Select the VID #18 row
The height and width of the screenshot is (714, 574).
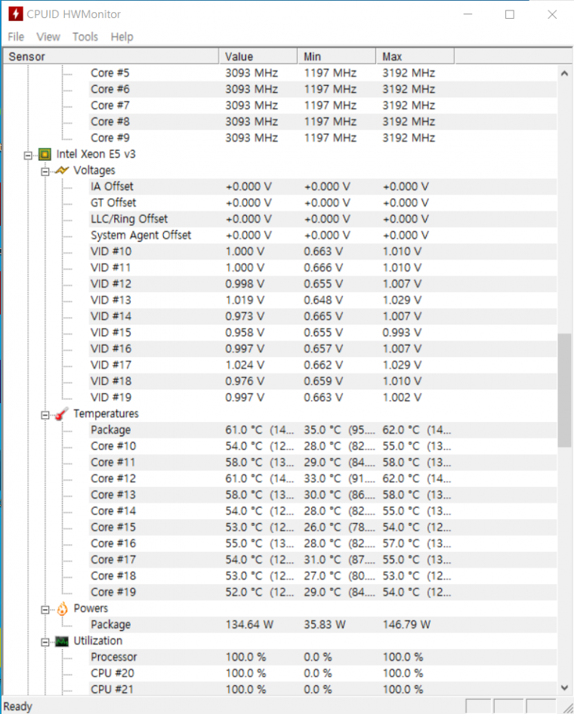coord(322,381)
